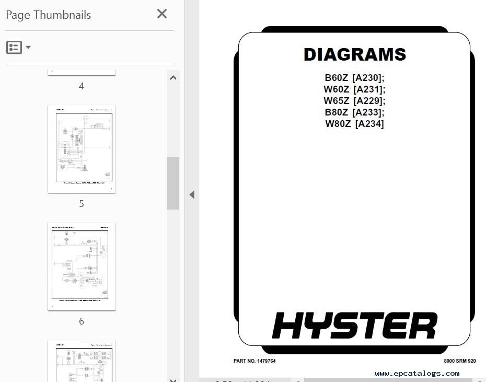Image resolution: width=486 pixels, height=382 pixels.
Task: Click the PART NO. 1479764 text
Action: tap(254, 361)
